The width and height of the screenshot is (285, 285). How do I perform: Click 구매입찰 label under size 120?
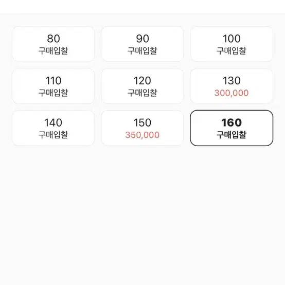[142, 93]
